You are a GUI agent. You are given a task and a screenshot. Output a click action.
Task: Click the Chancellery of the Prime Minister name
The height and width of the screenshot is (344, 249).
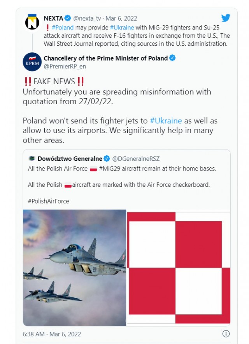coord(106,58)
